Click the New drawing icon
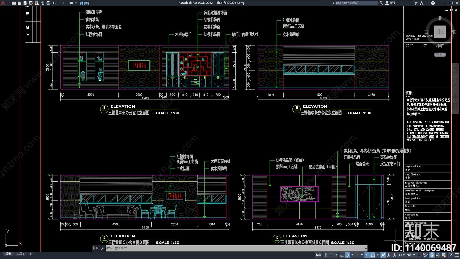460x259 pixels. tap(14, 3)
